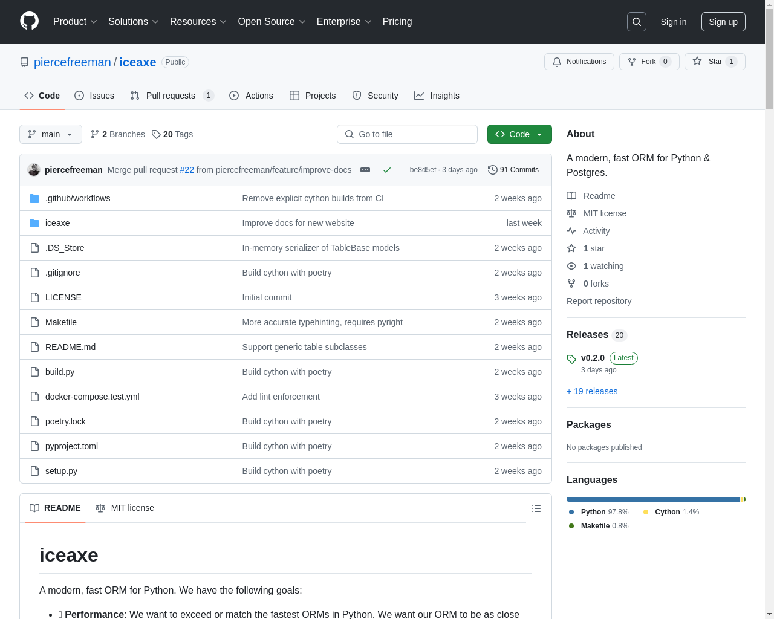774x619 pixels.
Task: Click the LICENSE file icon
Action: pyautogui.click(x=34, y=297)
